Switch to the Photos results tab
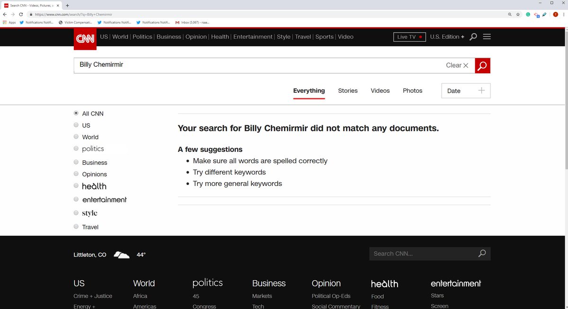Image resolution: width=568 pixels, height=309 pixels. (413, 91)
